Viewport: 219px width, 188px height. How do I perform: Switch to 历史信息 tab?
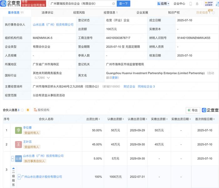203,12
